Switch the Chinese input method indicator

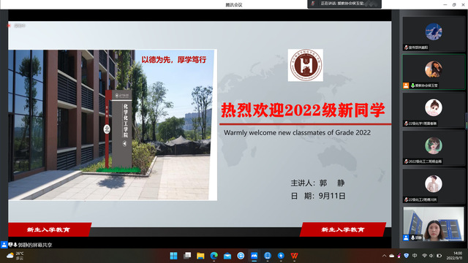tap(415, 256)
